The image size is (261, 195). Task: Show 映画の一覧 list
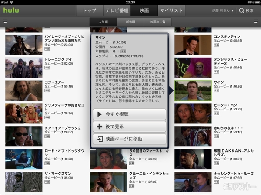coord(157,22)
